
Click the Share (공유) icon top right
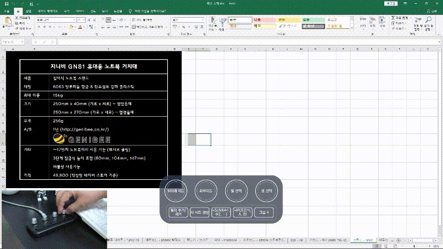pyautogui.click(x=432, y=11)
